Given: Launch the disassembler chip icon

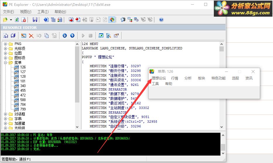Looking at the screenshot, I should coord(123,20).
